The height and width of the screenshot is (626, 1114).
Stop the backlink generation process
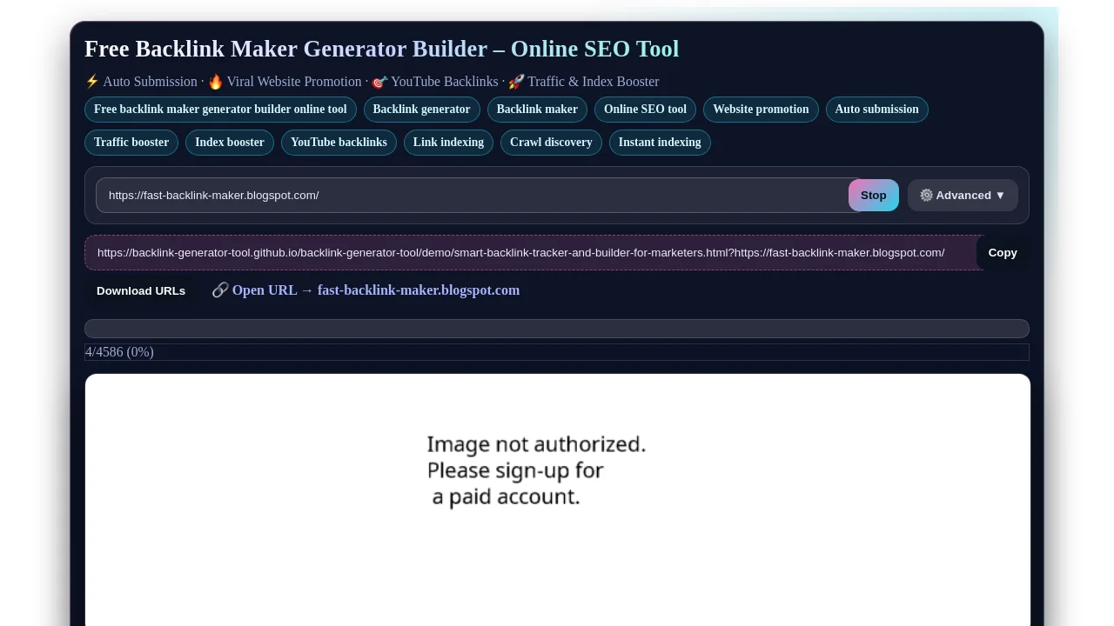pyautogui.click(x=874, y=196)
